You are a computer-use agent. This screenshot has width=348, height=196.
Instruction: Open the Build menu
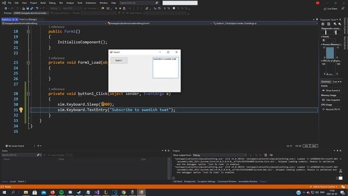coord(43,3)
